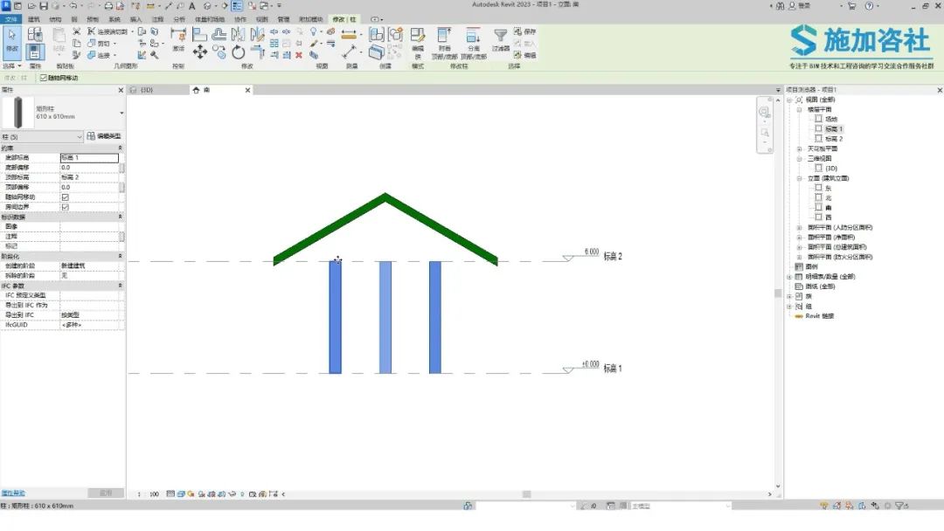Click the Detach Top/Base (分离) column icon
Viewport: 944px width, 531px height.
473,44
